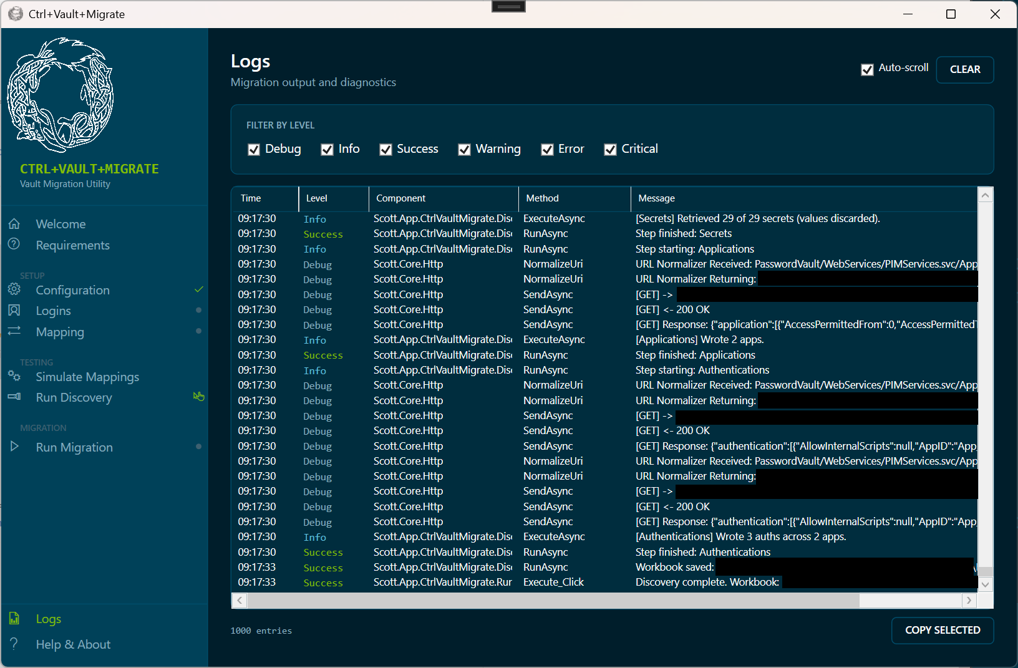The height and width of the screenshot is (668, 1018).
Task: Click the Requirements question-mark icon
Action: click(14, 244)
